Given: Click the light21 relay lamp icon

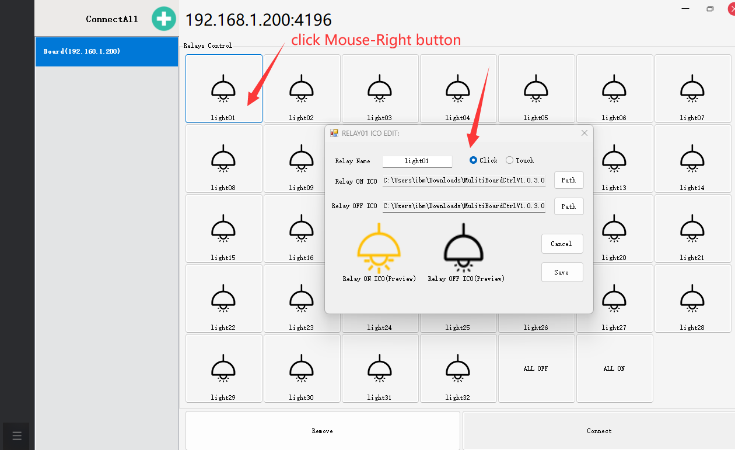Looking at the screenshot, I should [692, 228].
